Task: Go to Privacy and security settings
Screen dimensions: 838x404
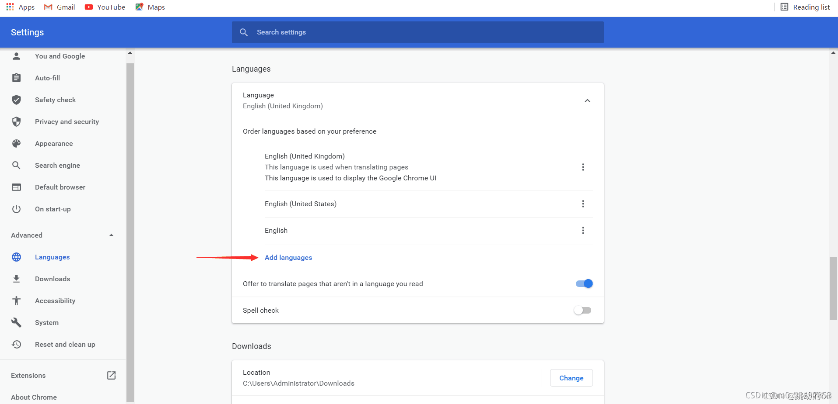Action: [67, 122]
